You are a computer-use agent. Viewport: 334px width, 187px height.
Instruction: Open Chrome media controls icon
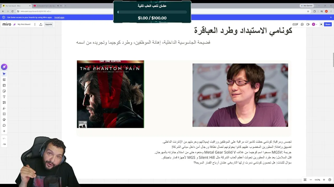click(x=321, y=11)
